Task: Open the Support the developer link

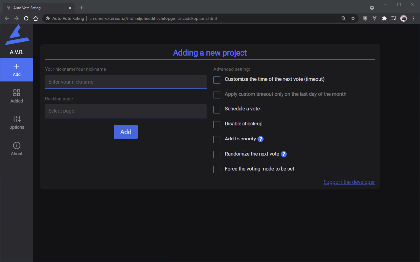Action: pos(349,182)
